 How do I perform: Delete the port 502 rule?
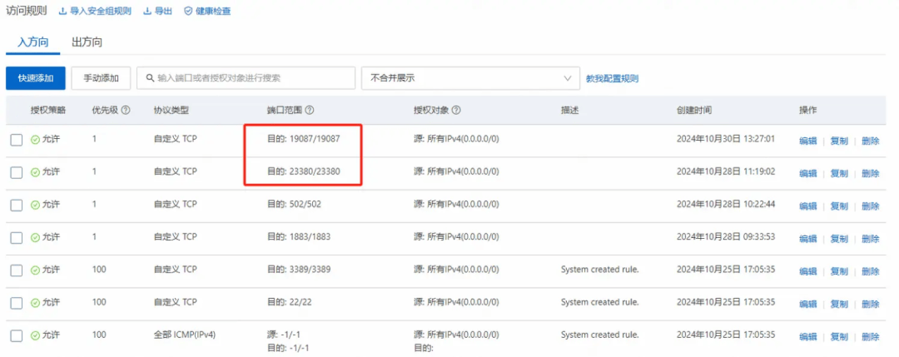click(x=871, y=206)
